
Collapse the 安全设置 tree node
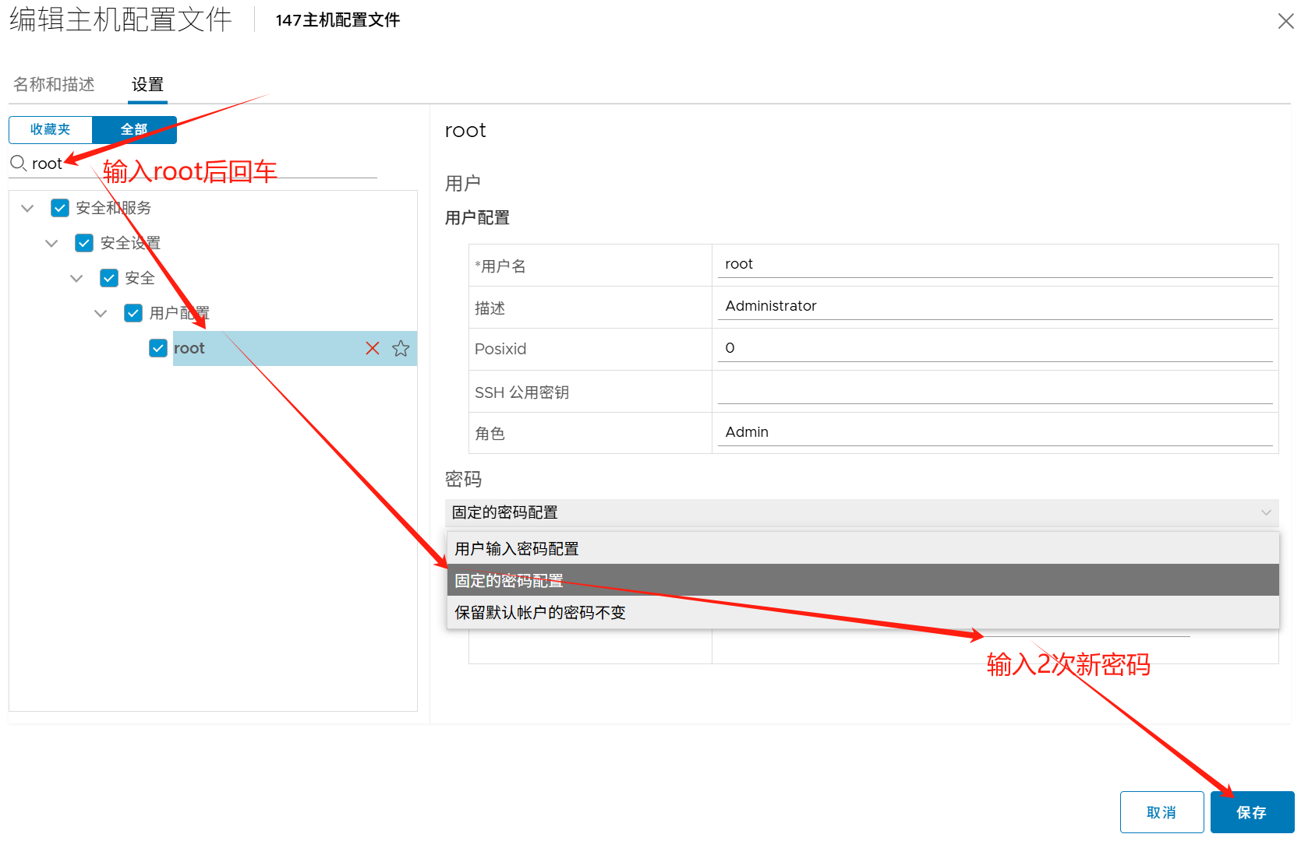[x=51, y=243]
